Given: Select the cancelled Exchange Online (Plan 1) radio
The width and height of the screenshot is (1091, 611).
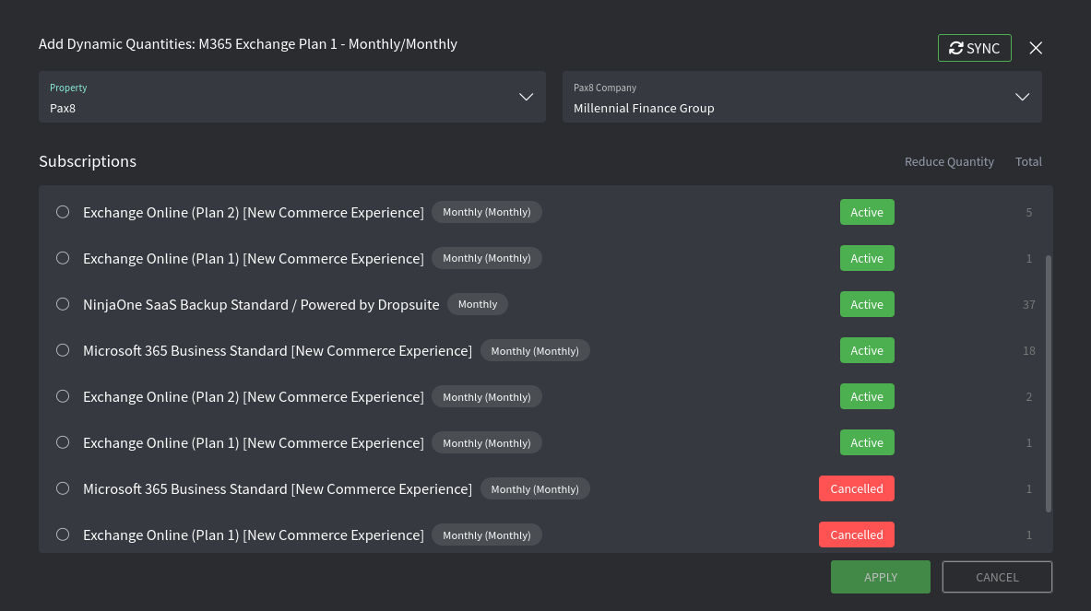Looking at the screenshot, I should point(63,535).
